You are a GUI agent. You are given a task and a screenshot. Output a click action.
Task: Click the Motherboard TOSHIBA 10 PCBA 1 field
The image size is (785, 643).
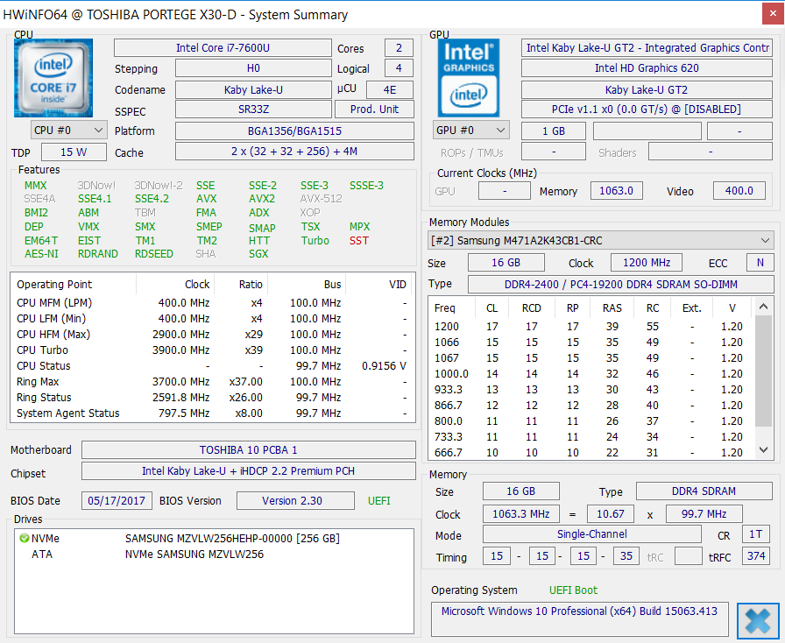tap(249, 449)
